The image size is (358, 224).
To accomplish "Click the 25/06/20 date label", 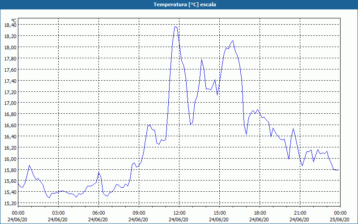I will (340, 220).
